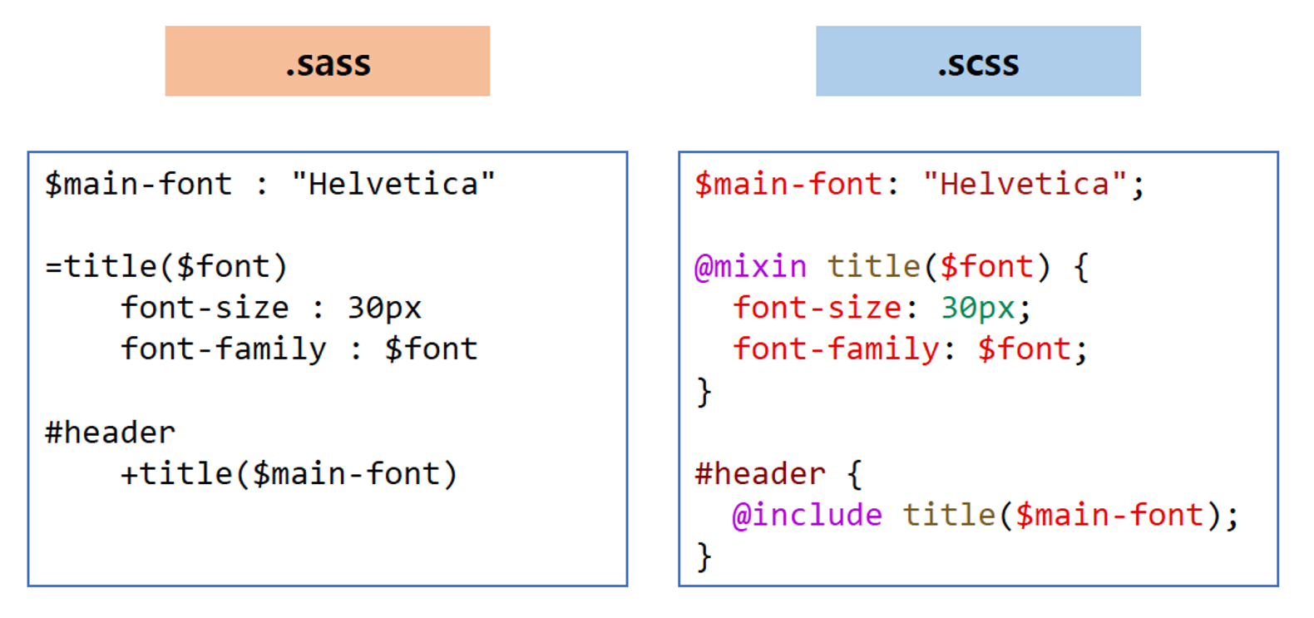This screenshot has height=618, width=1314.
Task: Click "Helvetica" string in scss box
Action: coord(1025,184)
